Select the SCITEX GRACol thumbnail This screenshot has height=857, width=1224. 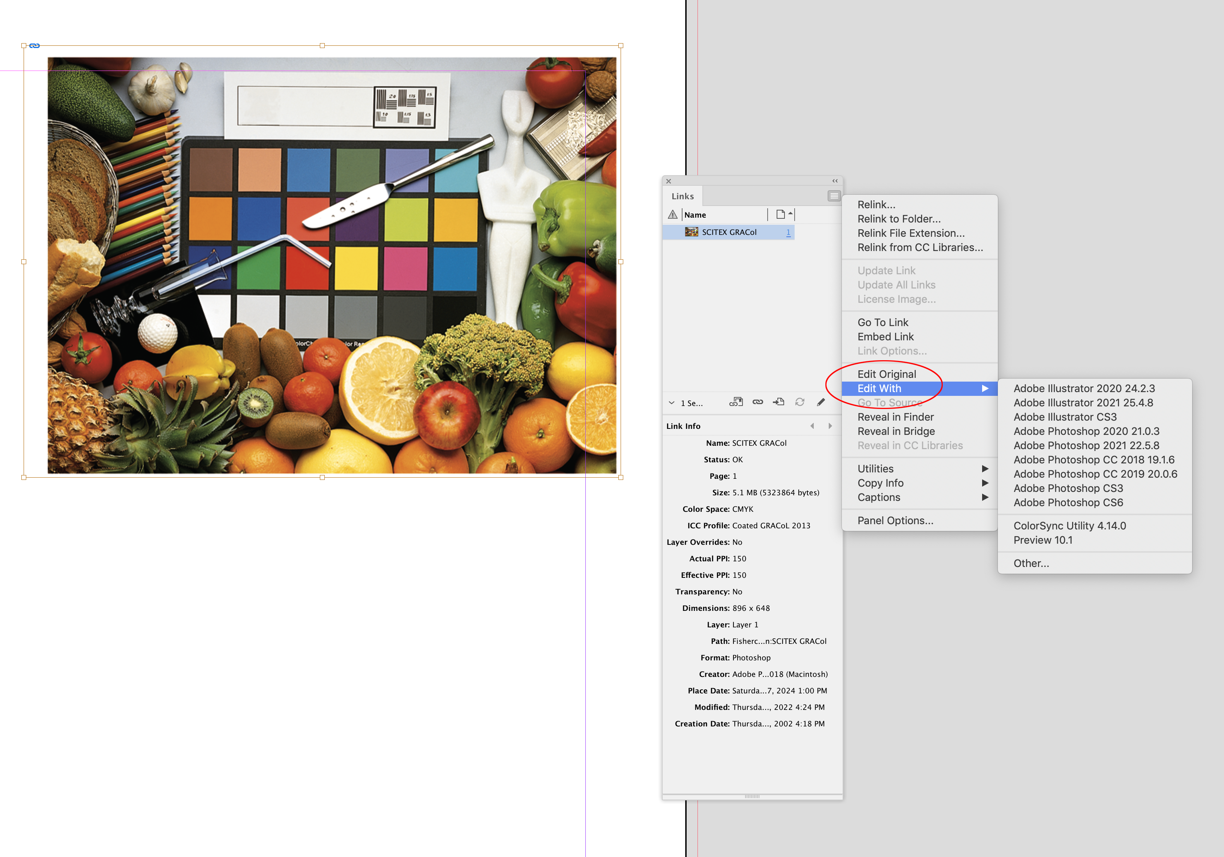(691, 232)
